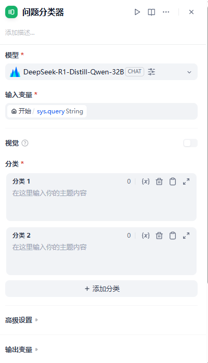Expand the 分类 2 editor to fullscreen
Screen dimensions: 208x363
pyautogui.click(x=186, y=236)
